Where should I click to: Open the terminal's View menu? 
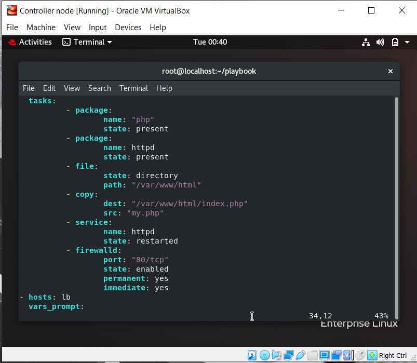[x=72, y=88]
